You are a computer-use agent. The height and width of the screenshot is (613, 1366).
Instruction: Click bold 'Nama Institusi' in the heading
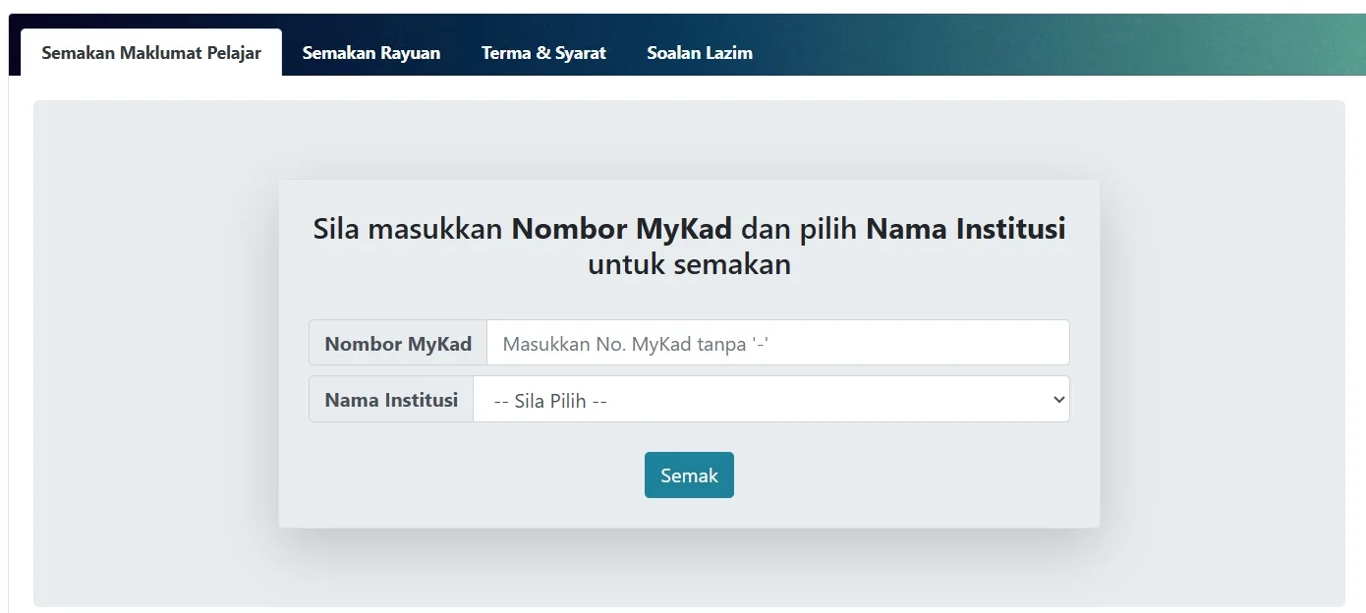tap(965, 229)
